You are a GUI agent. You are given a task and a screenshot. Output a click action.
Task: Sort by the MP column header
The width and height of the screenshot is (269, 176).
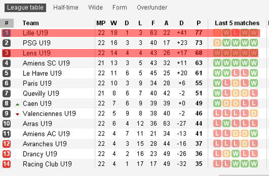tap(101, 23)
